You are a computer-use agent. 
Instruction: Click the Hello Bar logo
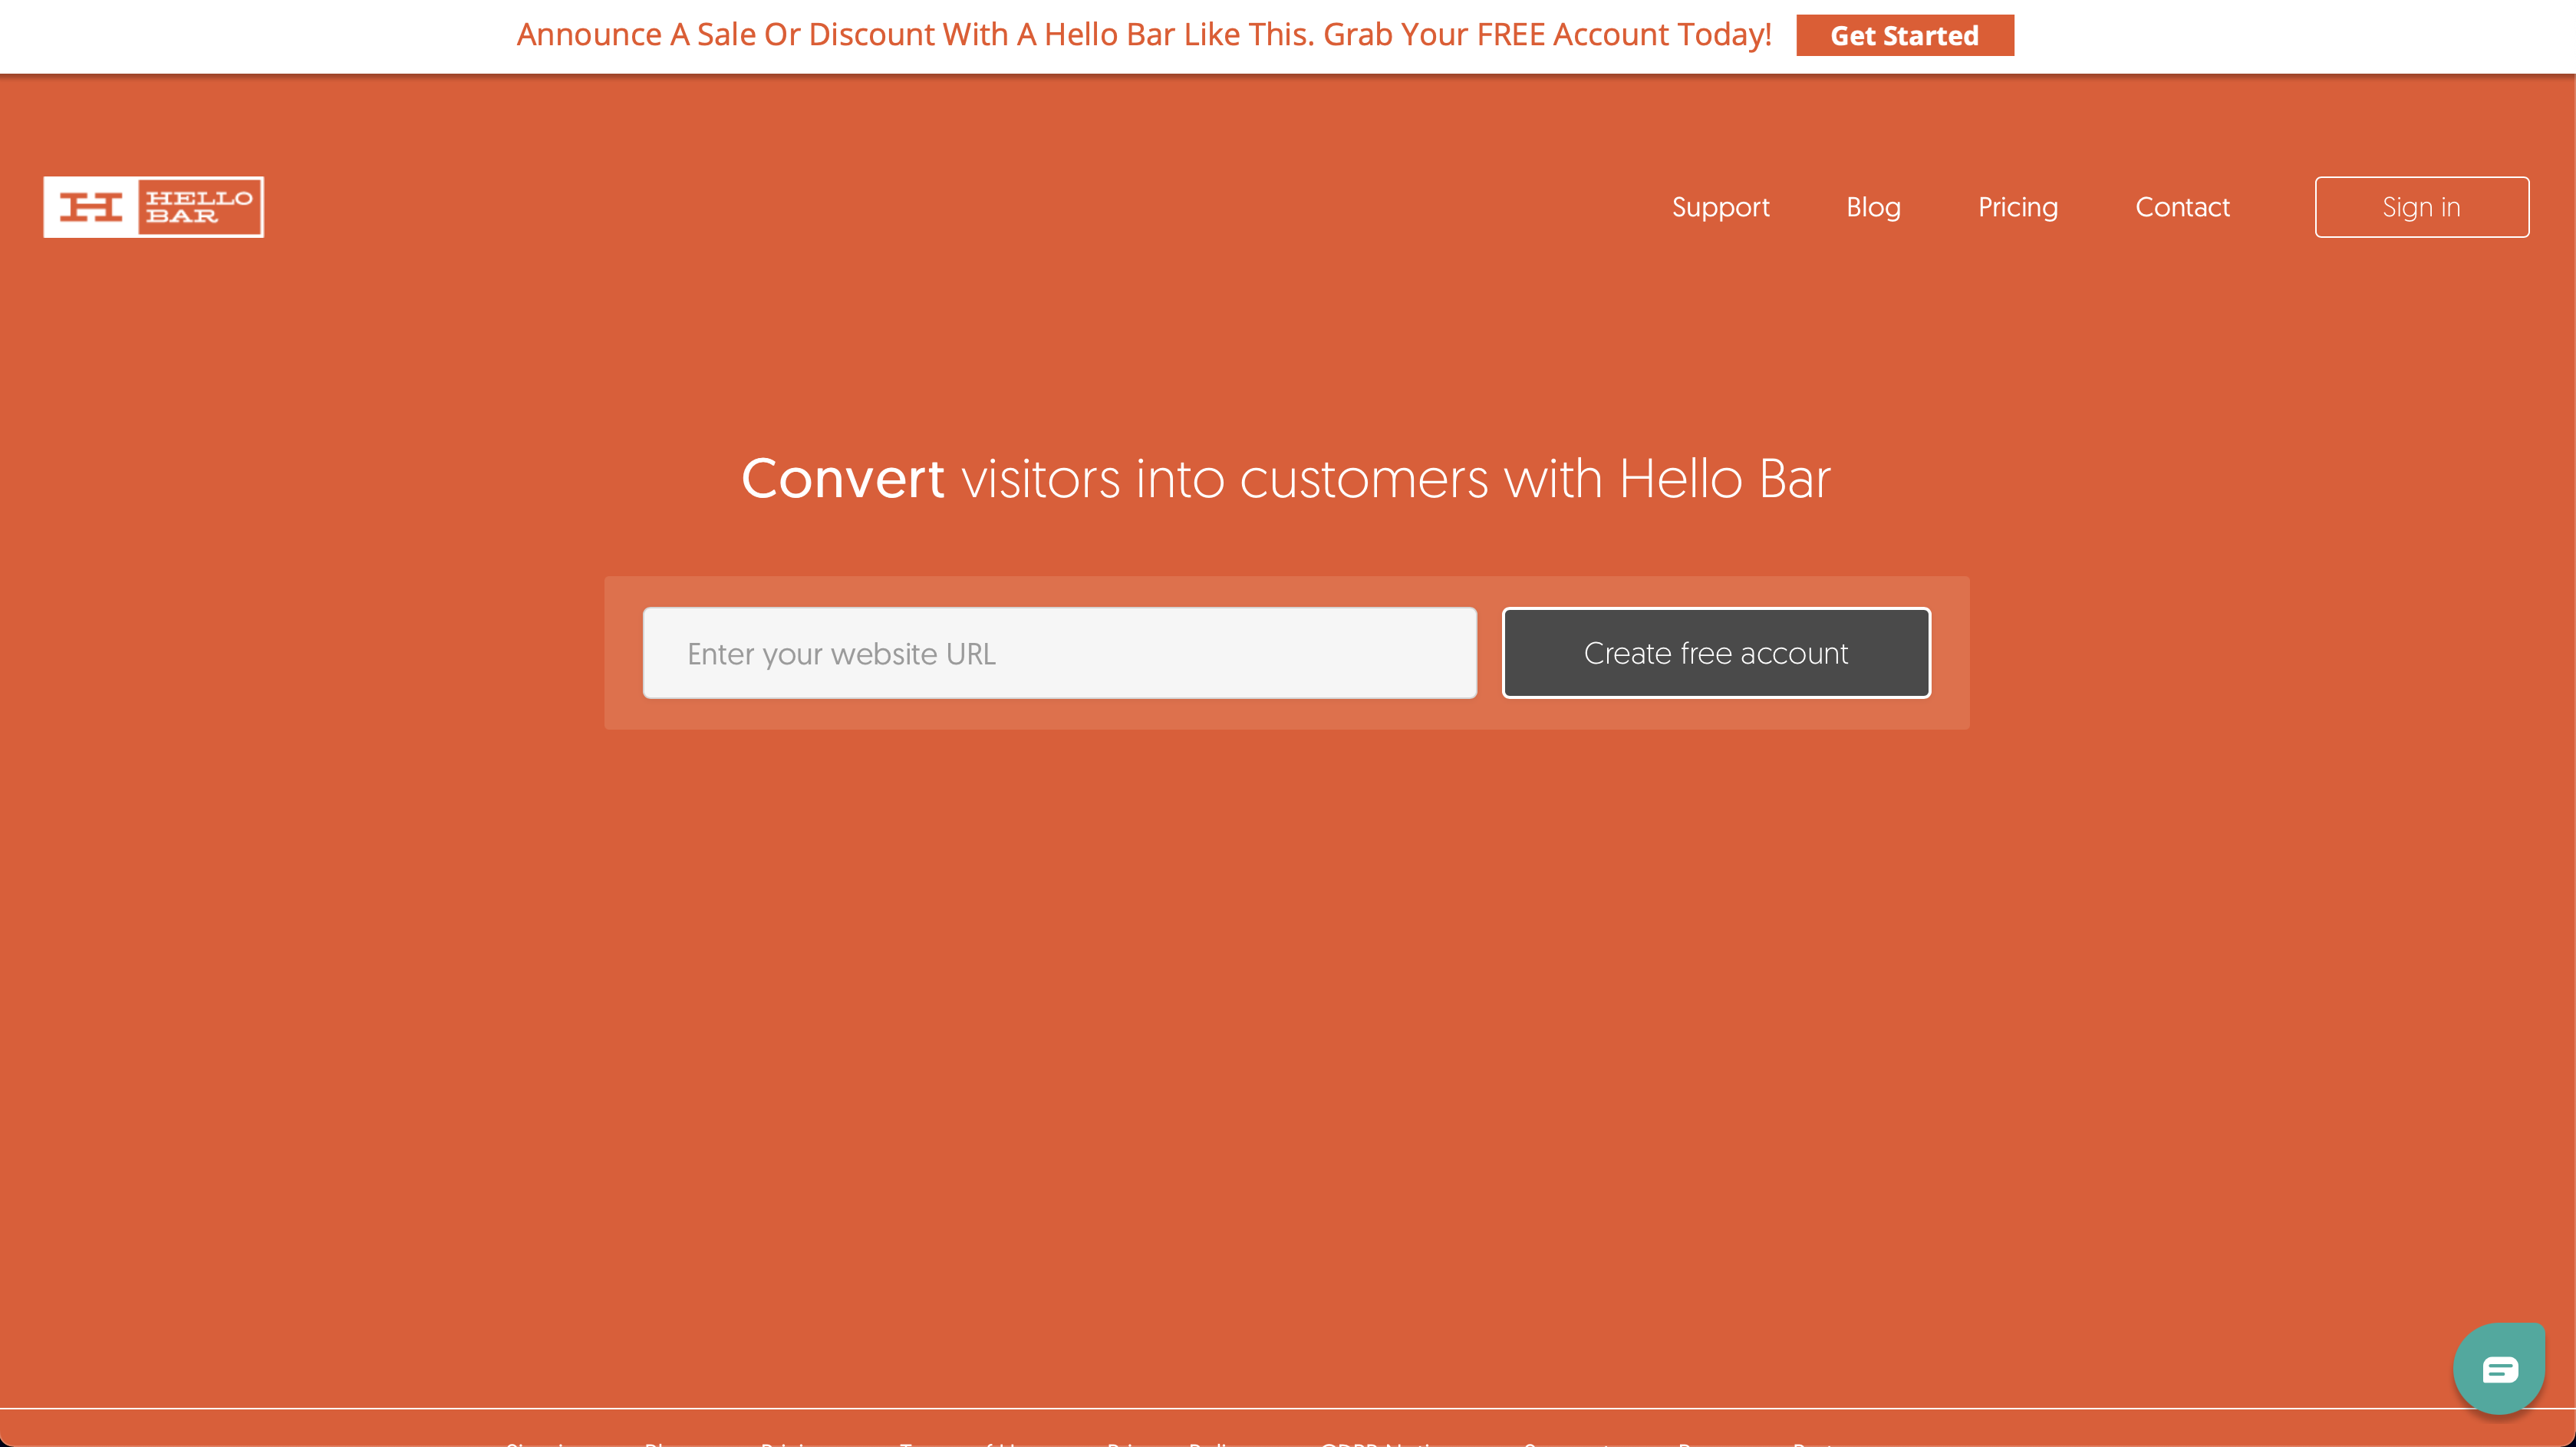tap(152, 206)
